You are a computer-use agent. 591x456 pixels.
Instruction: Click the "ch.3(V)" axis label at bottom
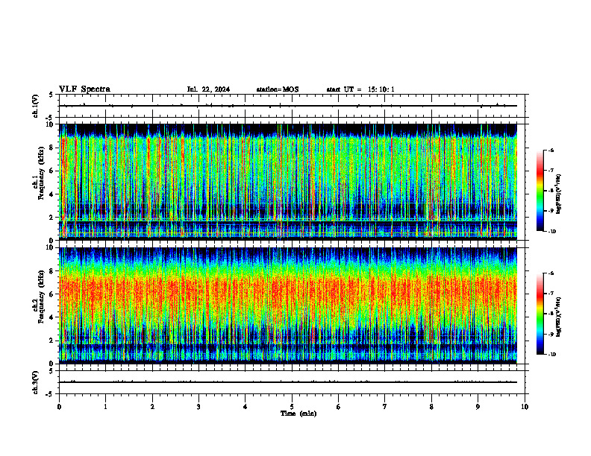35,383
